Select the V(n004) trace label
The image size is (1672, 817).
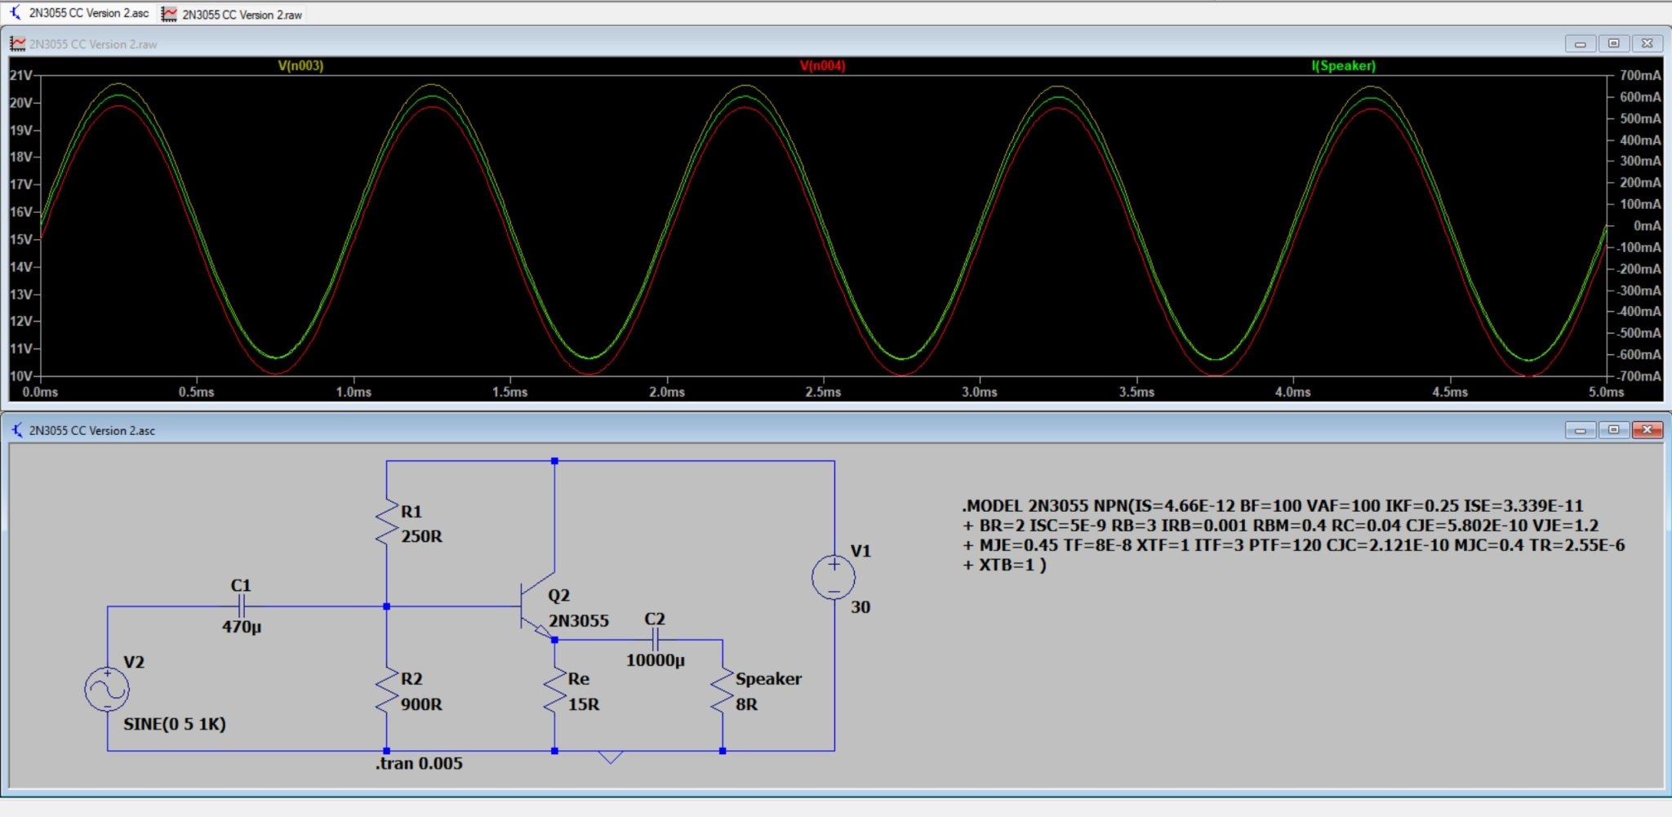(x=822, y=65)
